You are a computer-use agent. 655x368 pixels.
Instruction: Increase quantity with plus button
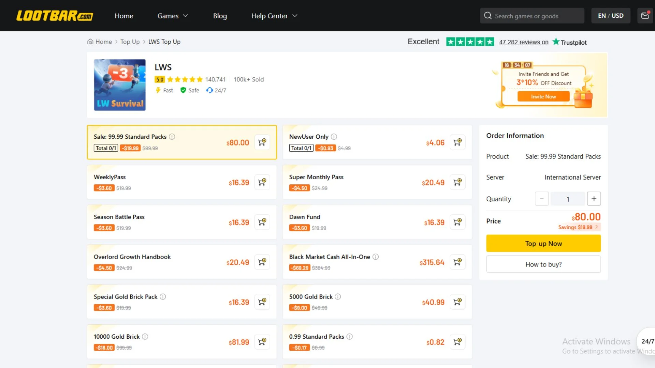(594, 199)
